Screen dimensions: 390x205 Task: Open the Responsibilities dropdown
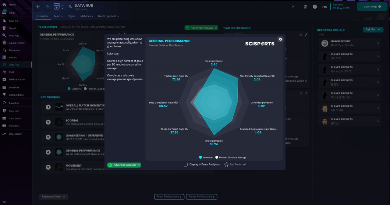coord(54,197)
